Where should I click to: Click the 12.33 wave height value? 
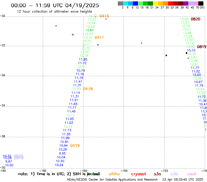click(x=92, y=19)
